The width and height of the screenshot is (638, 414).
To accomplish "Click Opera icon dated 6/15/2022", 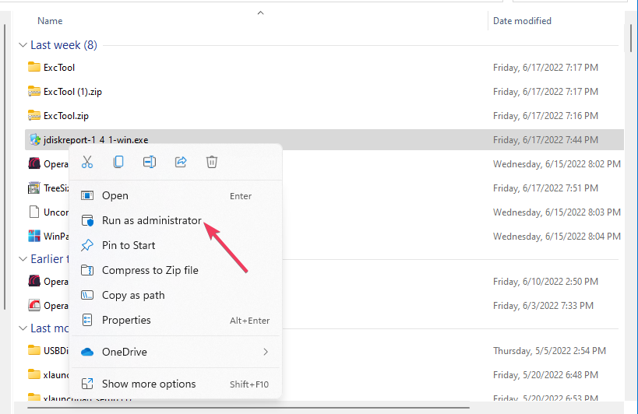I will [x=34, y=163].
